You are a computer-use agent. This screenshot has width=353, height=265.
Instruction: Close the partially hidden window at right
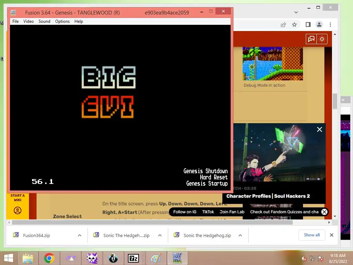[343, 100]
